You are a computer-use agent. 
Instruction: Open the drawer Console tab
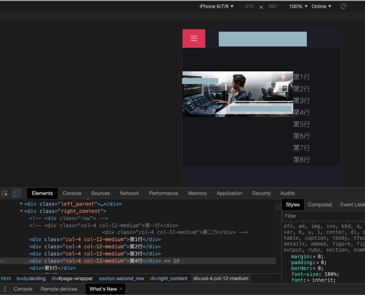coord(23,289)
